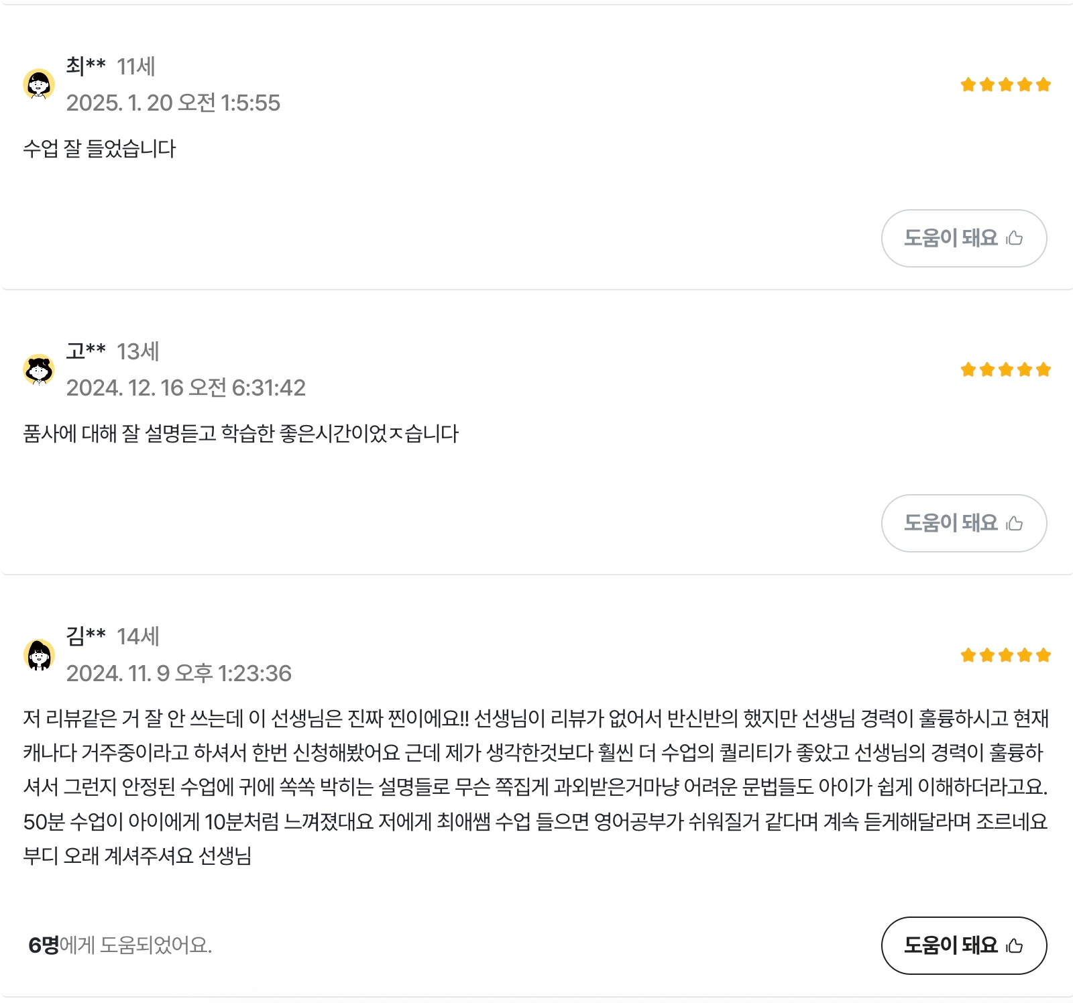Screen dimensions: 1073x1003
Task: Click the date 2025. 1. 20 오전 1:5:55
Action: tap(173, 103)
